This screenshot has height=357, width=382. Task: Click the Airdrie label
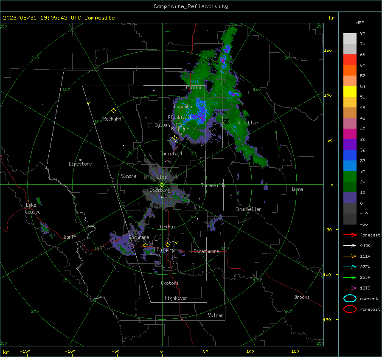pyautogui.click(x=167, y=227)
